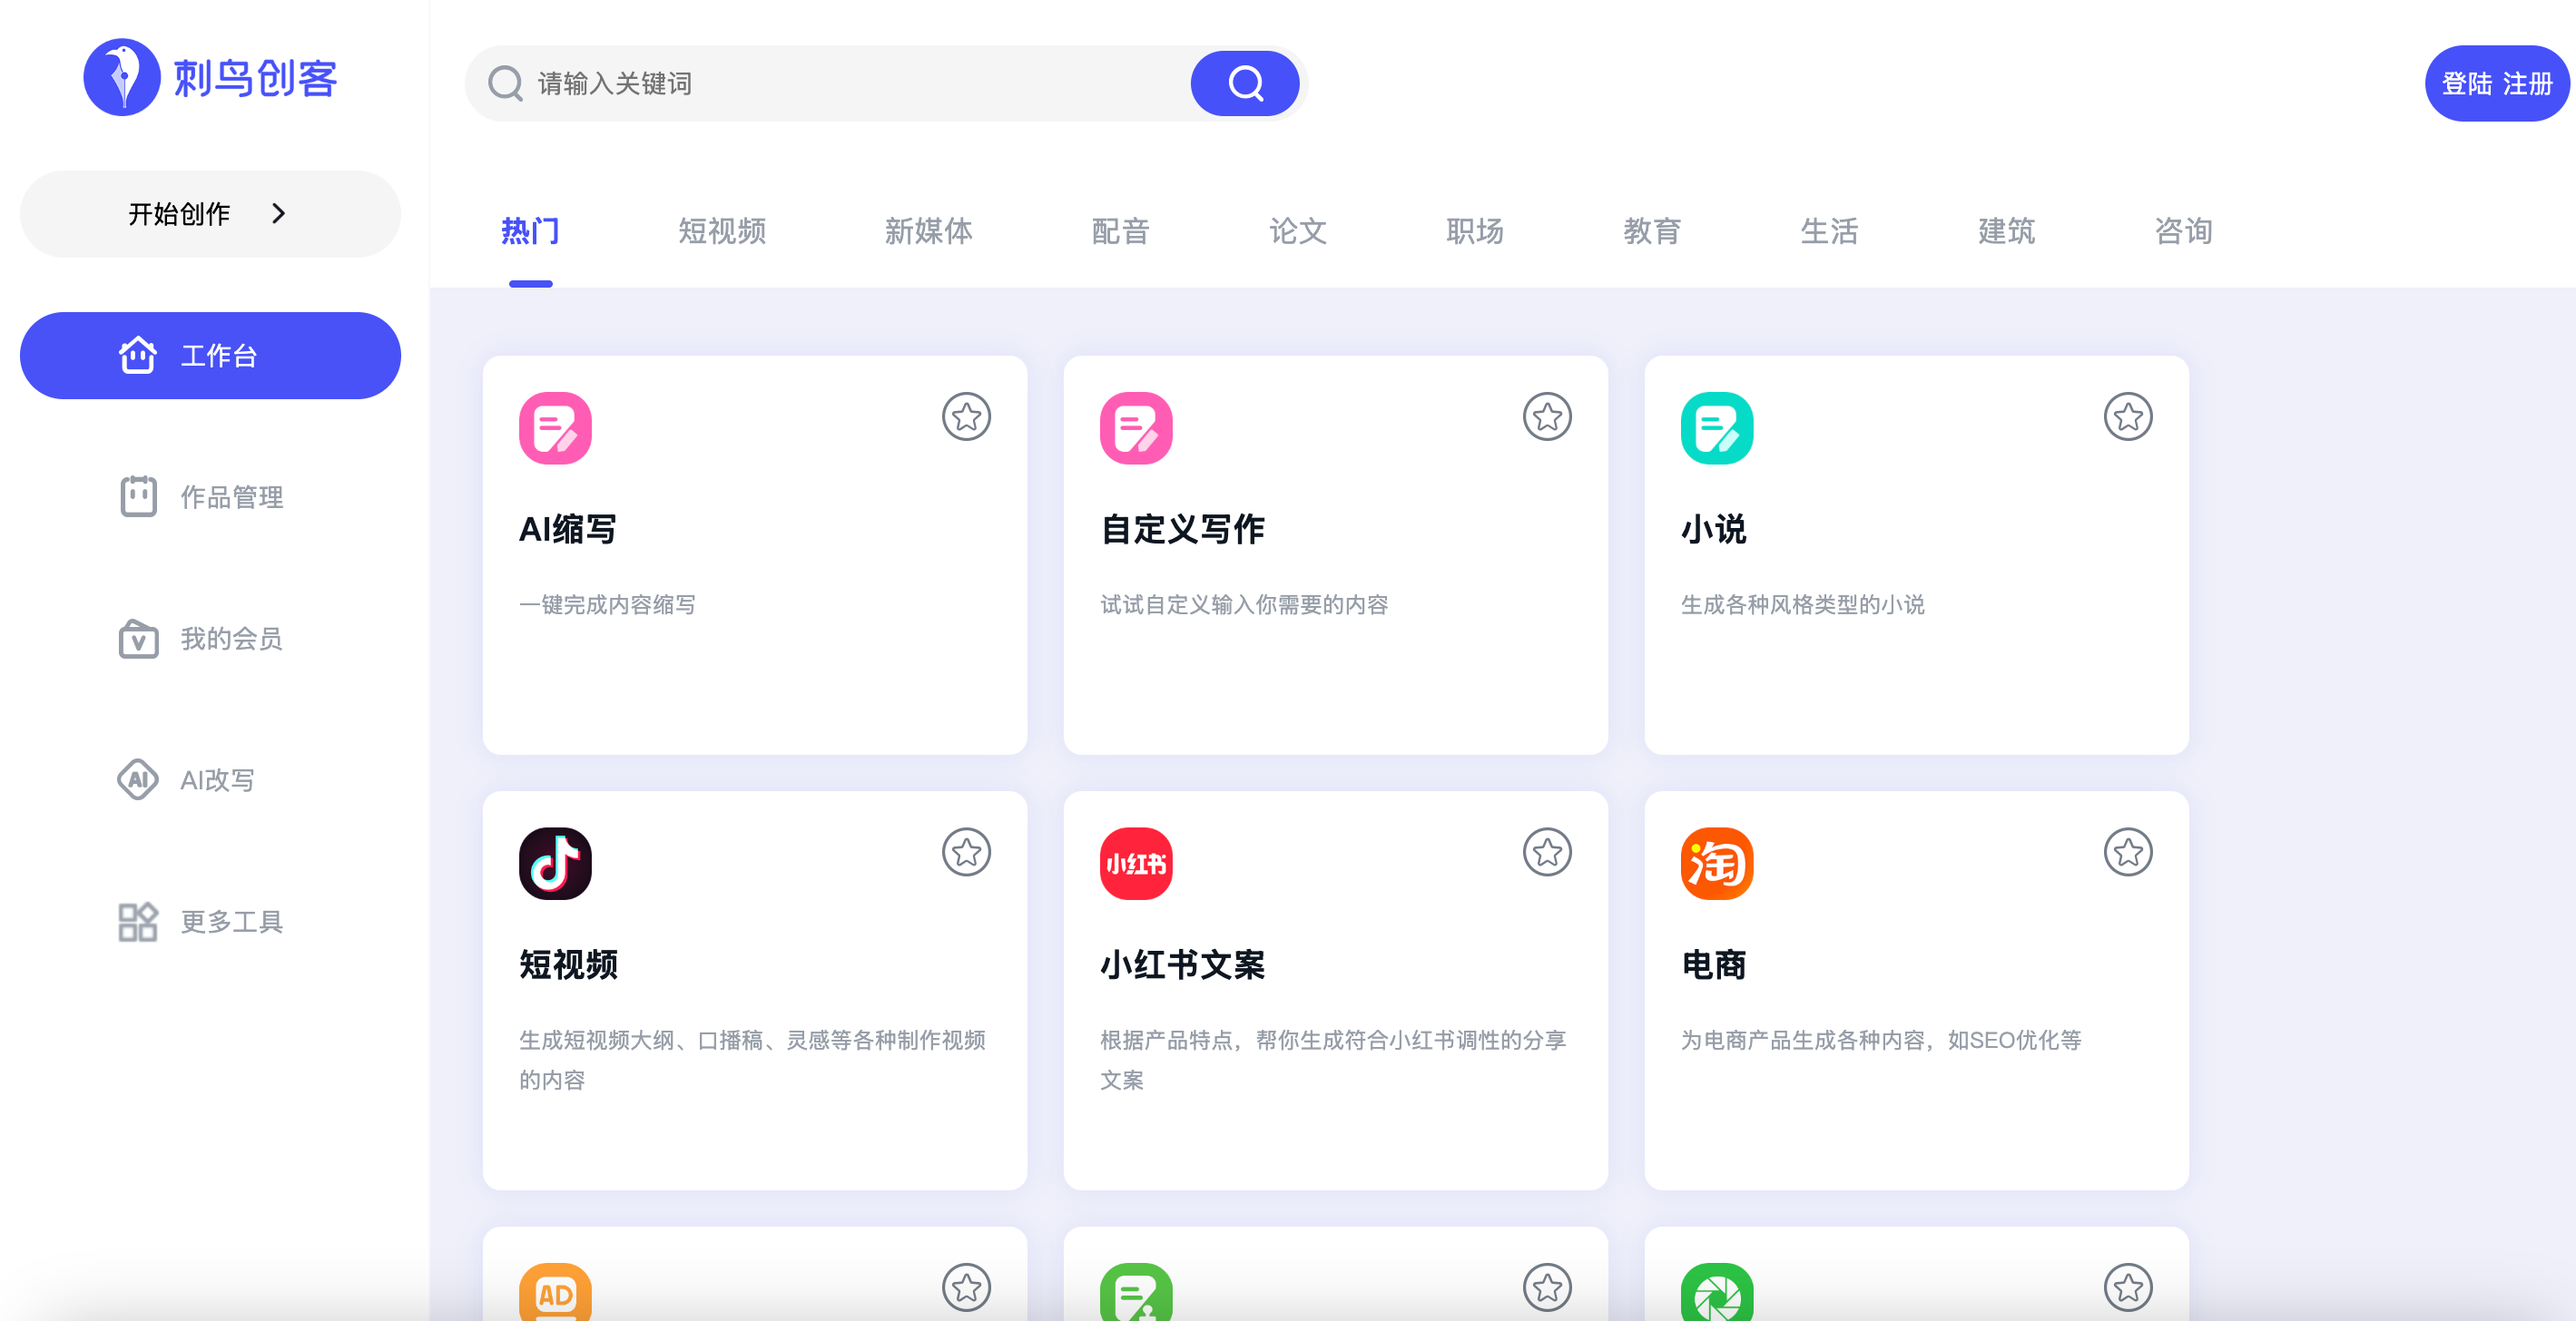Open 作品管理 in the sidebar
This screenshot has width=2576, height=1321.
coord(210,496)
